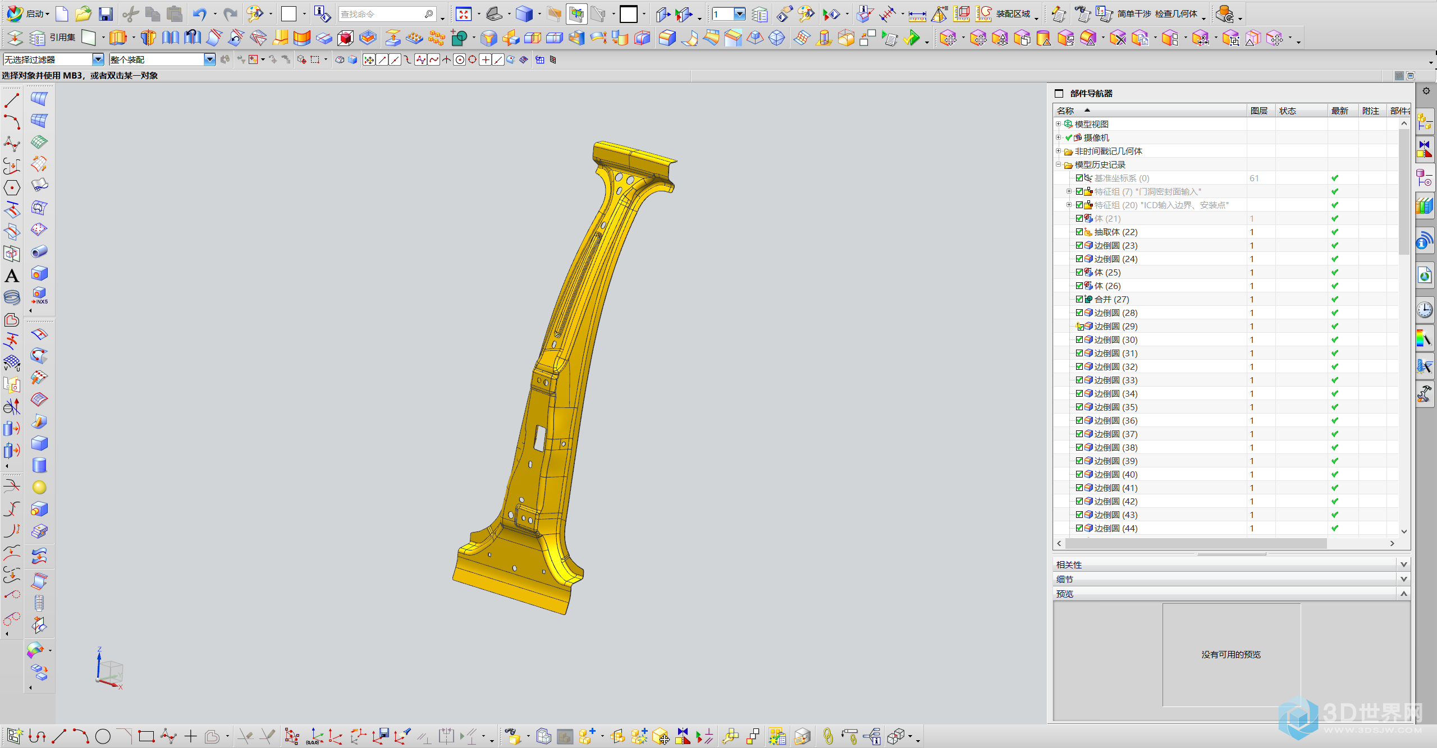Click the Redo arrow icon
The width and height of the screenshot is (1437, 748).
230,13
